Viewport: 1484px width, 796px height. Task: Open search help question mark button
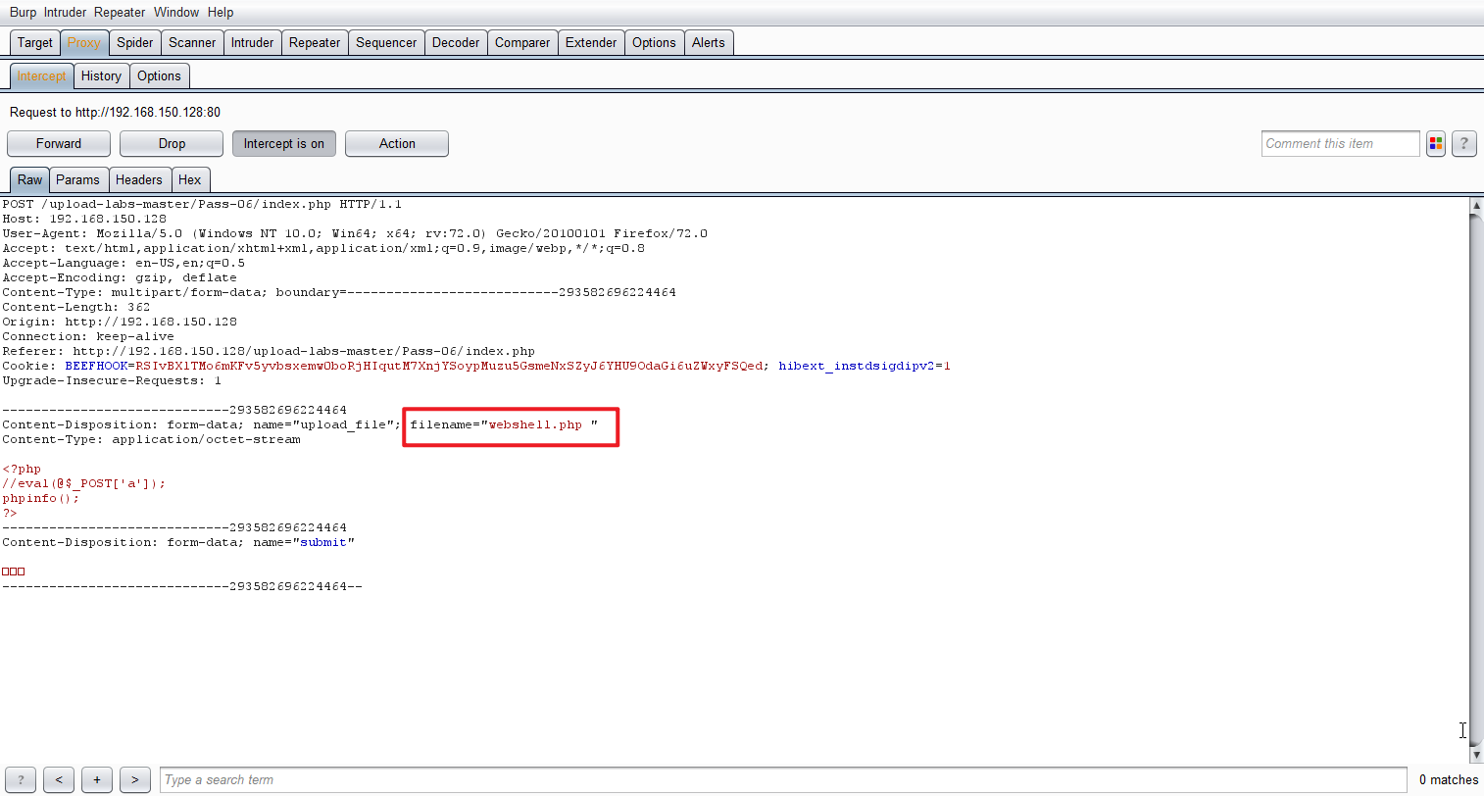(21, 779)
